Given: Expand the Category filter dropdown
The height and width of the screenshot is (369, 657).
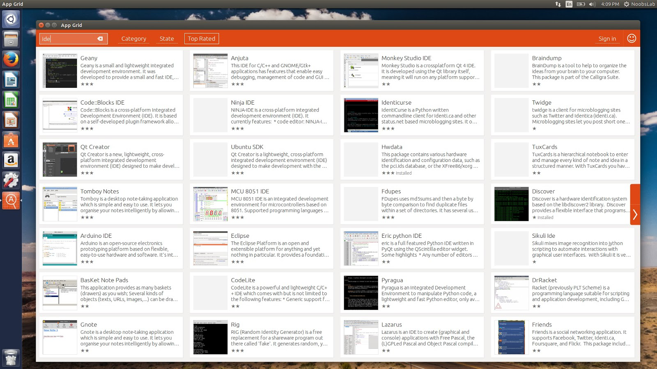Looking at the screenshot, I should 133,39.
